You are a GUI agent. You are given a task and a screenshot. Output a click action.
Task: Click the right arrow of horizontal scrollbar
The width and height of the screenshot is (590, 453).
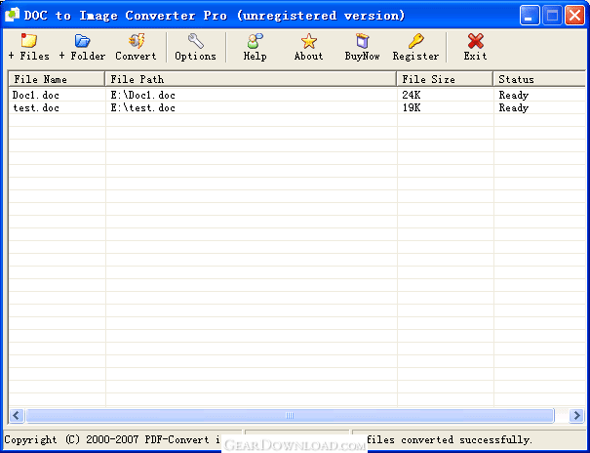[576, 415]
